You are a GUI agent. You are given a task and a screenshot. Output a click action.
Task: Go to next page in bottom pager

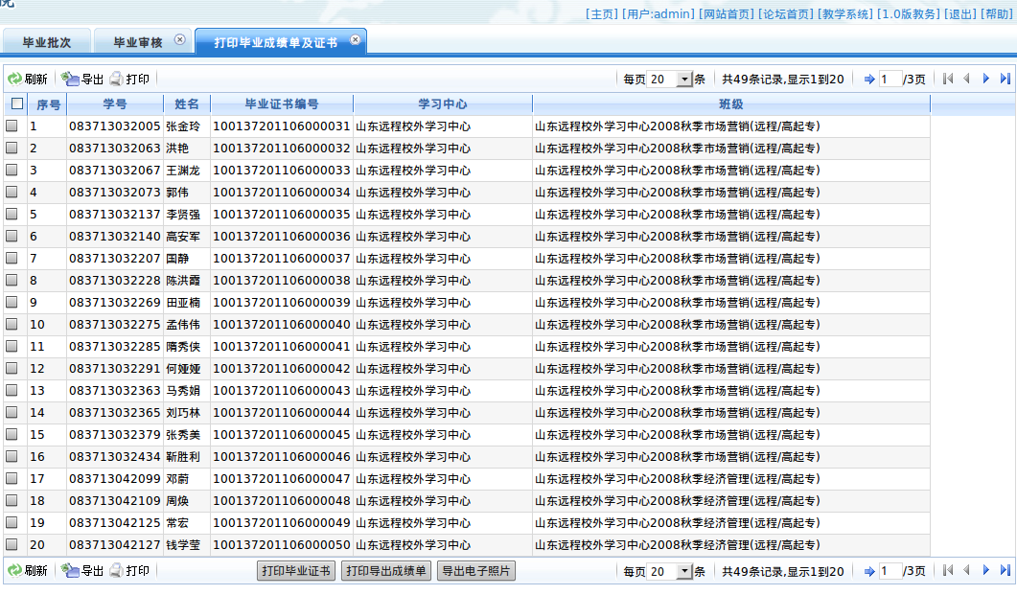(x=985, y=571)
